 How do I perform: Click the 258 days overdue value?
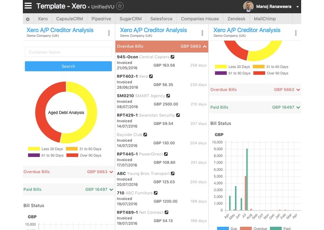pos(198,65)
